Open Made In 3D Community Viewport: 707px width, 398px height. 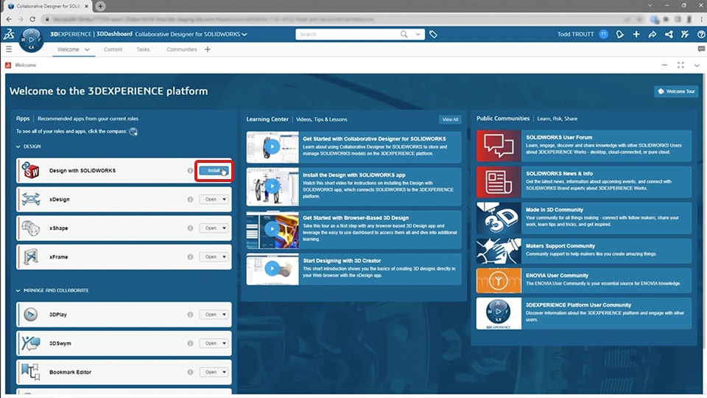click(x=583, y=218)
